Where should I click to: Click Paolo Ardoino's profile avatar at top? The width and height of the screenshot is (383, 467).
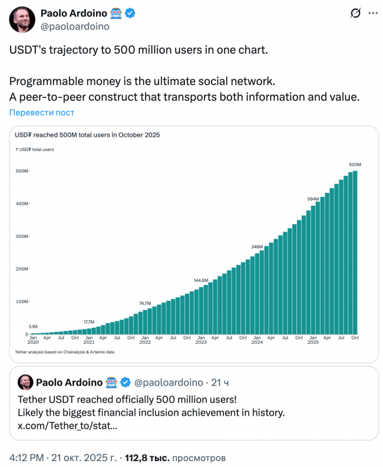pos(22,19)
